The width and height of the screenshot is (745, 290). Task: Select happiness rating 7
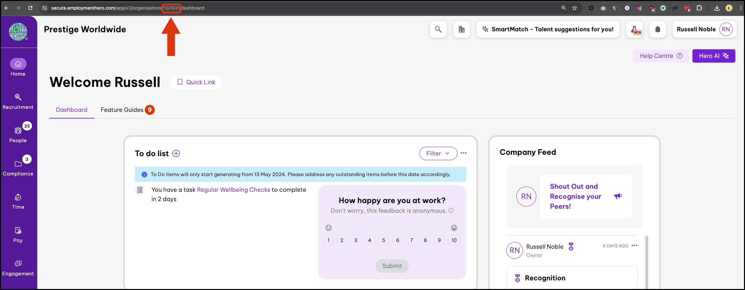(x=411, y=240)
